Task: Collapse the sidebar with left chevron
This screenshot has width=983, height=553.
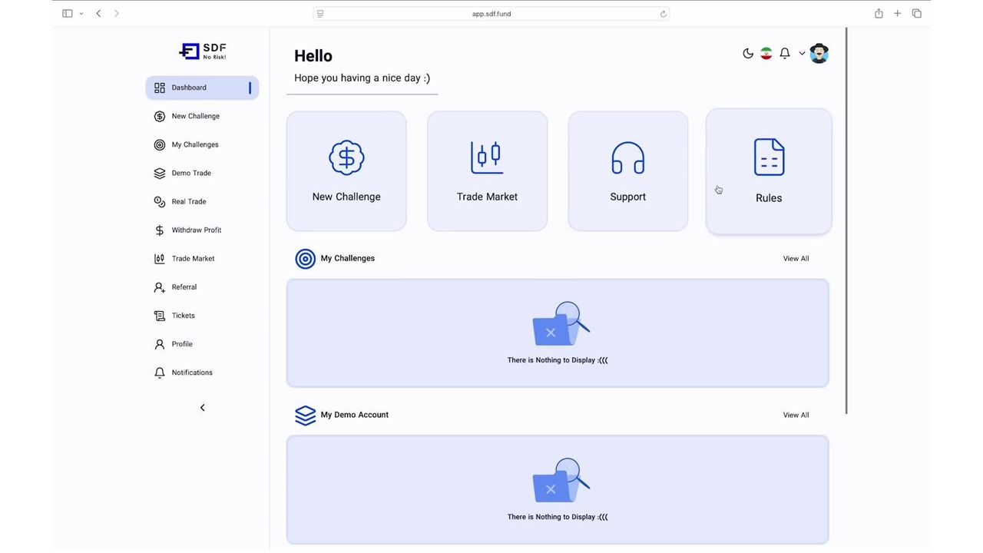Action: [203, 408]
